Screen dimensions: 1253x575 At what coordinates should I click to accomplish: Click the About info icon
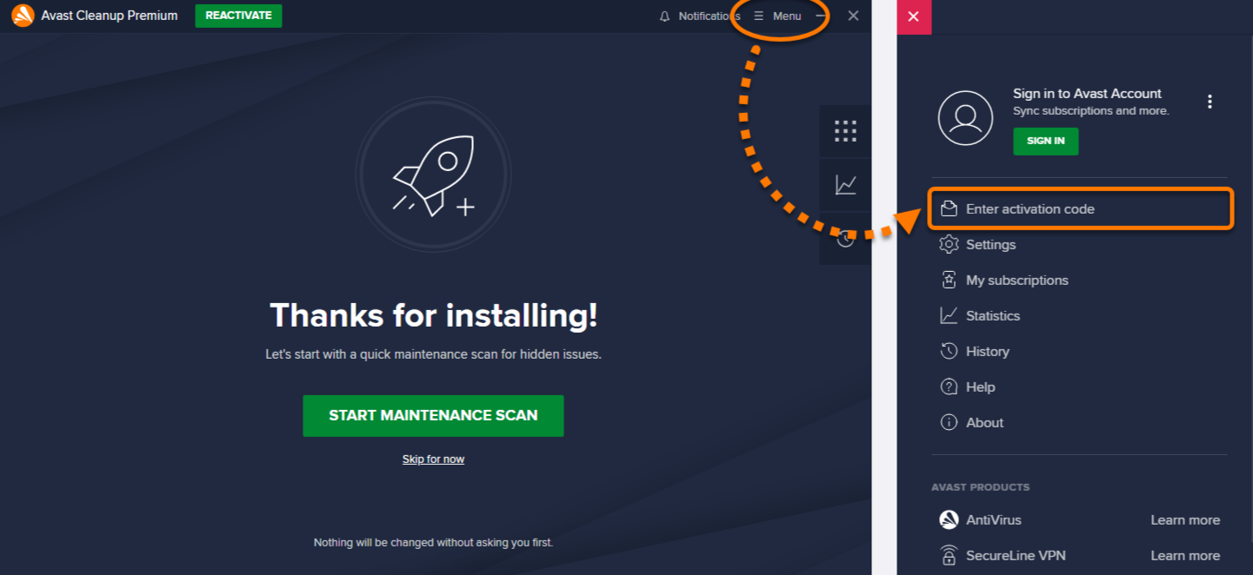click(949, 423)
